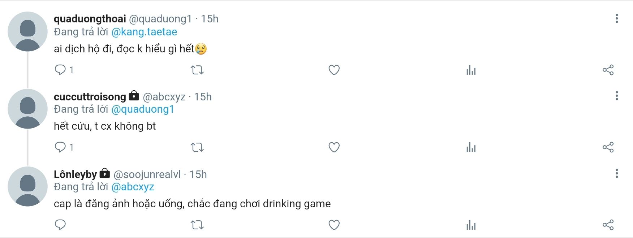Retweet quaduongthoai's post
The height and width of the screenshot is (238, 633).
click(x=197, y=70)
